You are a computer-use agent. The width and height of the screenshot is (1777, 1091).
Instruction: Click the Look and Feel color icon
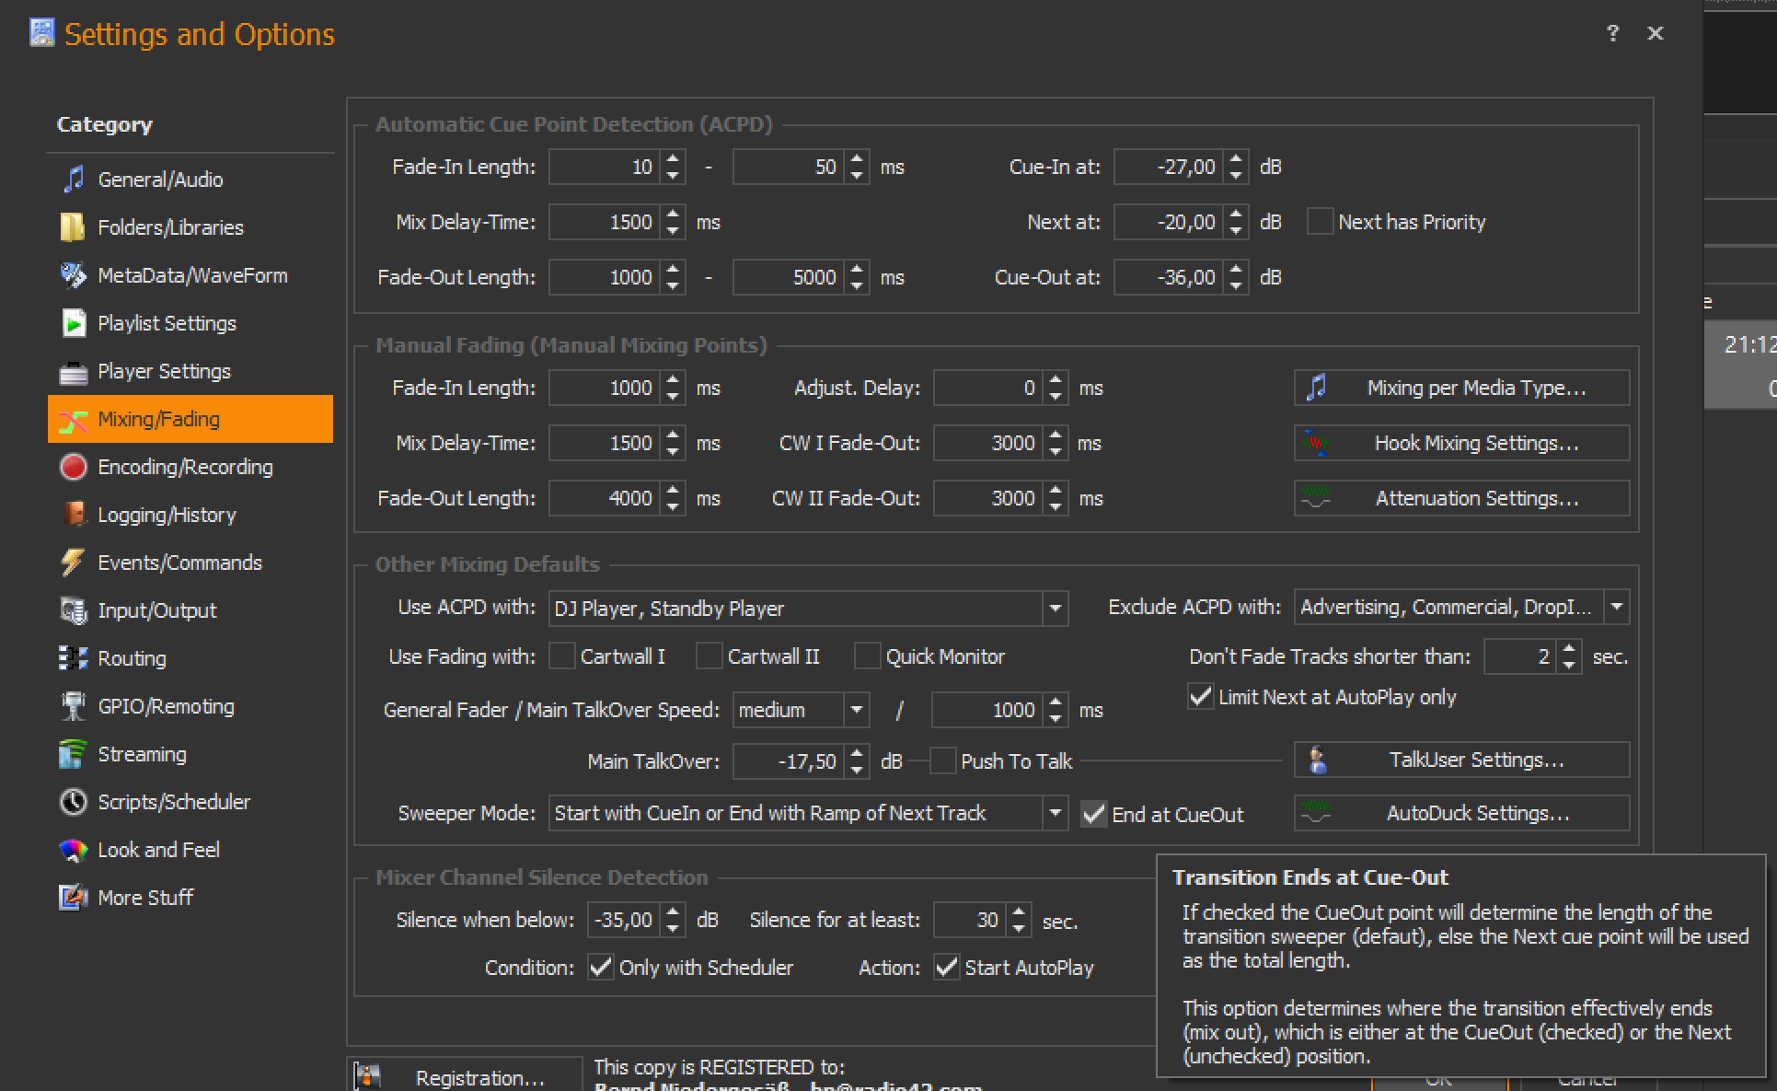(x=74, y=850)
